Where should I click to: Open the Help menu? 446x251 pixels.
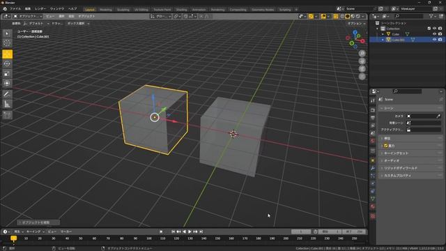[x=72, y=9]
